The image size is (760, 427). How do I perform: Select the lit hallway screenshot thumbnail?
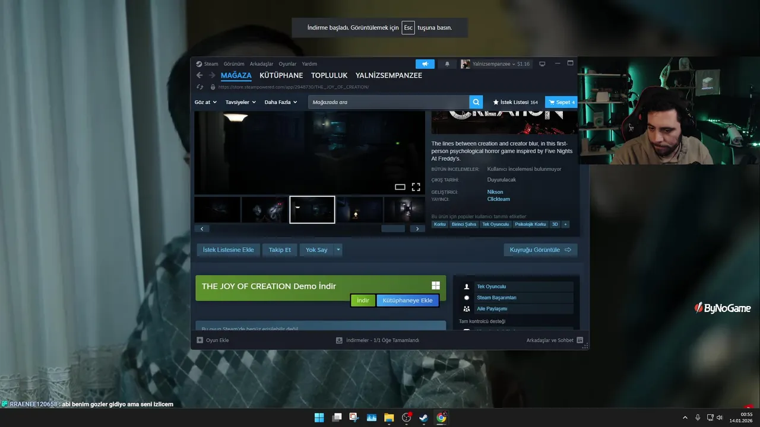[404, 209]
